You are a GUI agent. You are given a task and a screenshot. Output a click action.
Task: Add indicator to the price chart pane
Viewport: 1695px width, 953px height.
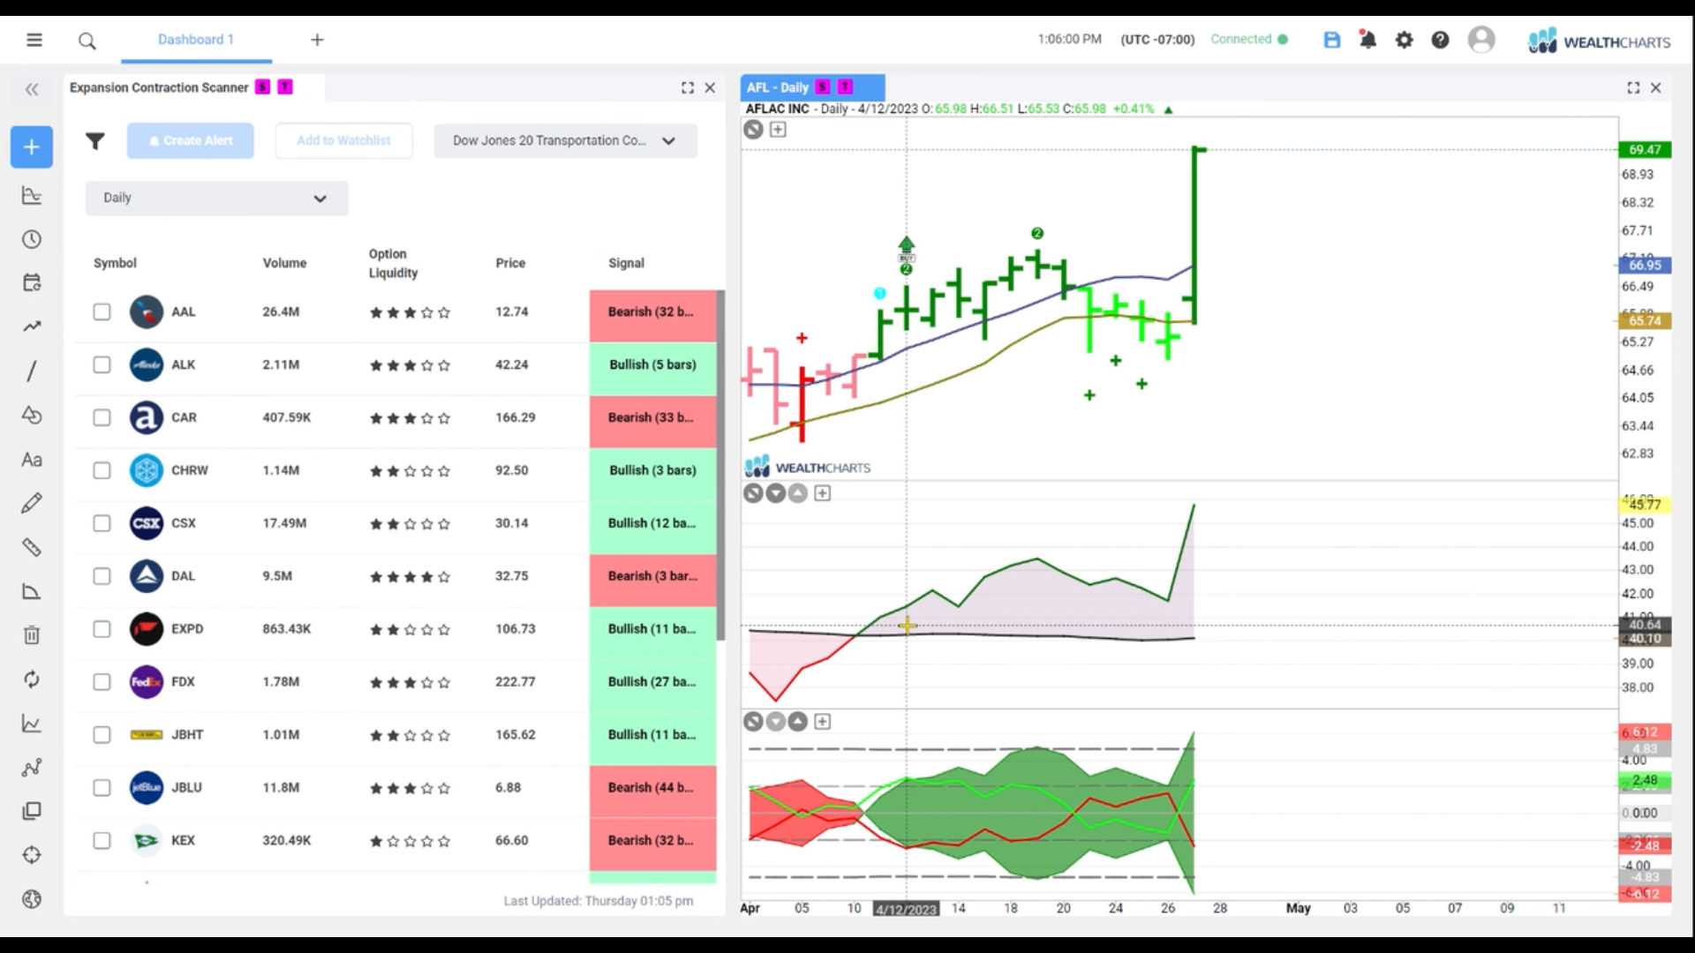tap(778, 130)
